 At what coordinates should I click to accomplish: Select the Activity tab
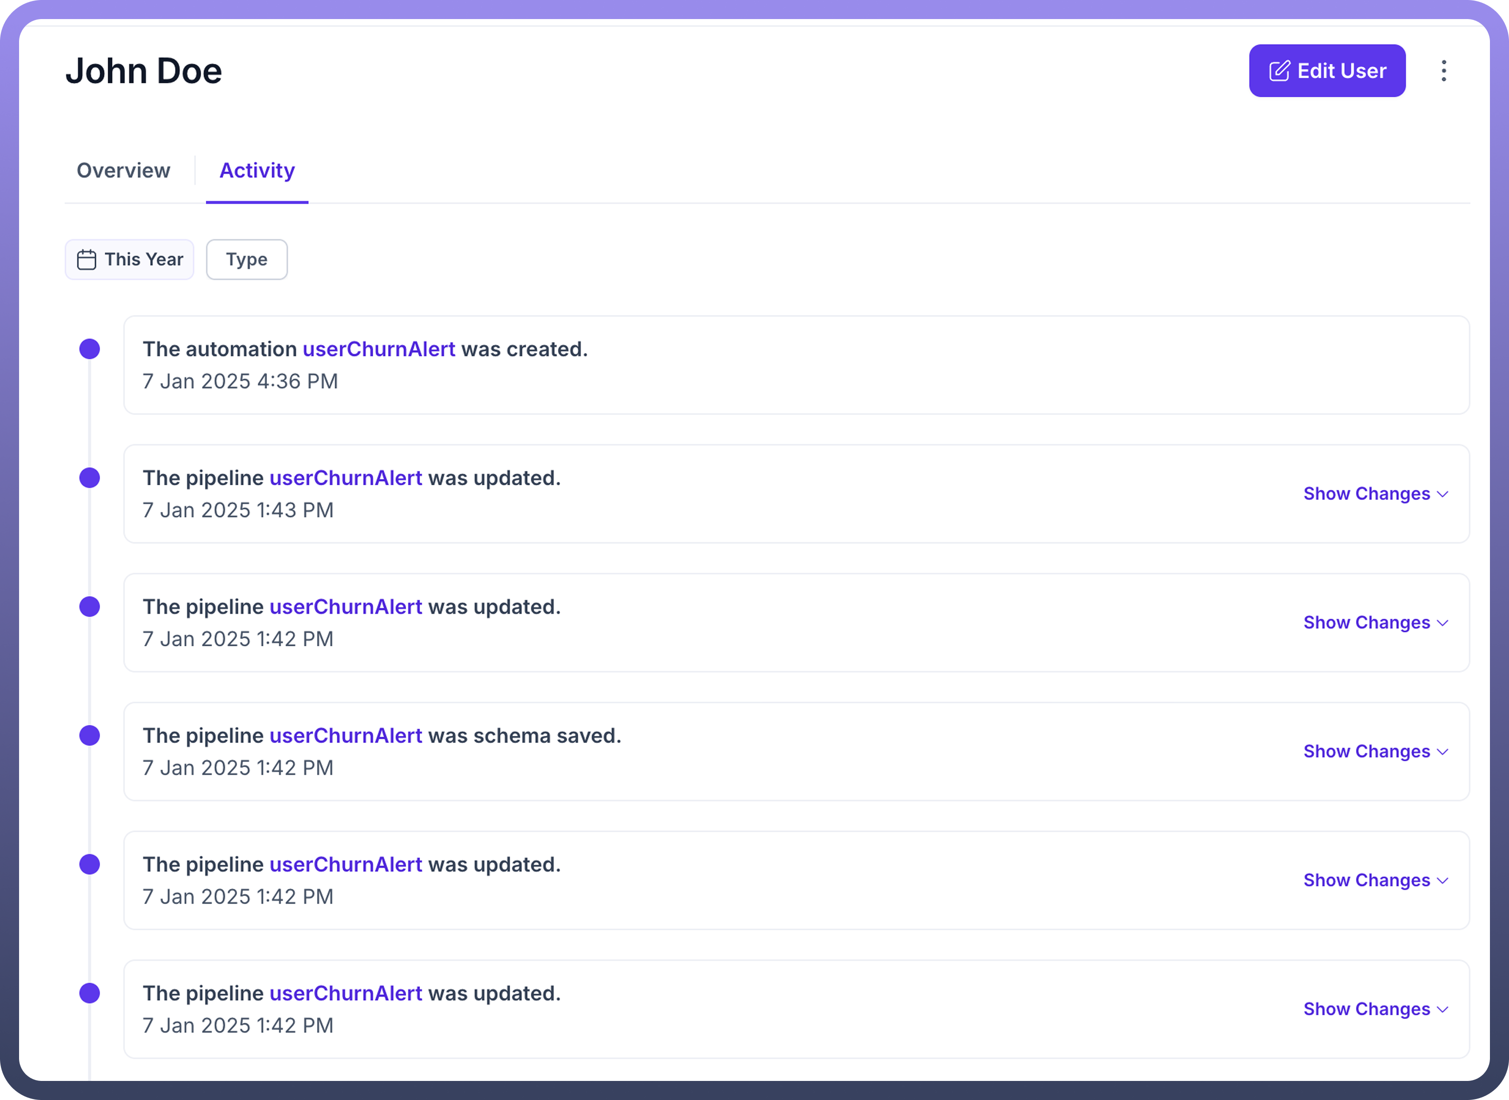[257, 171]
